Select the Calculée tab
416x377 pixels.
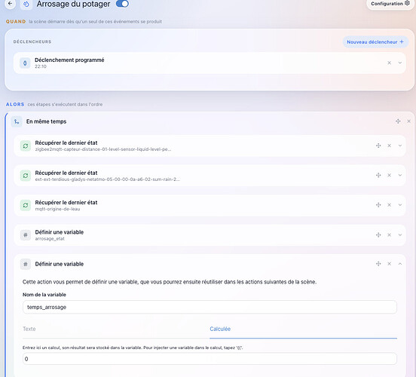pos(220,329)
